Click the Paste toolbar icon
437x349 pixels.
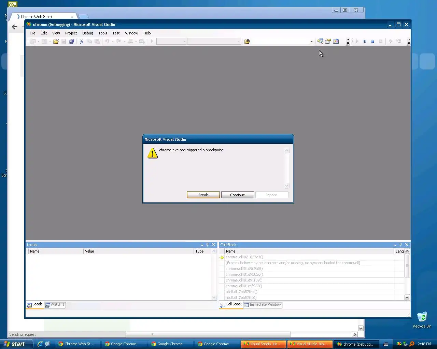click(97, 41)
